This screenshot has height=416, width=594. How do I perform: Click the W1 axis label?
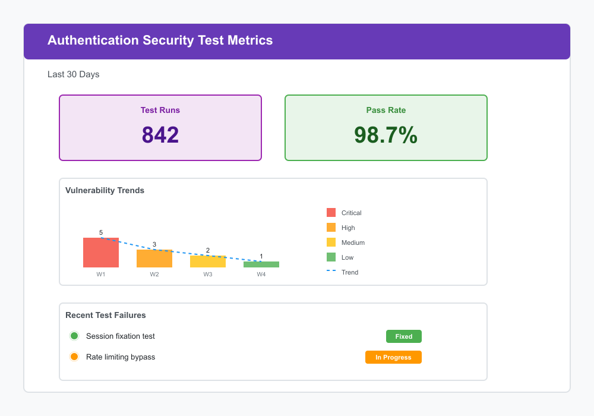click(x=101, y=275)
